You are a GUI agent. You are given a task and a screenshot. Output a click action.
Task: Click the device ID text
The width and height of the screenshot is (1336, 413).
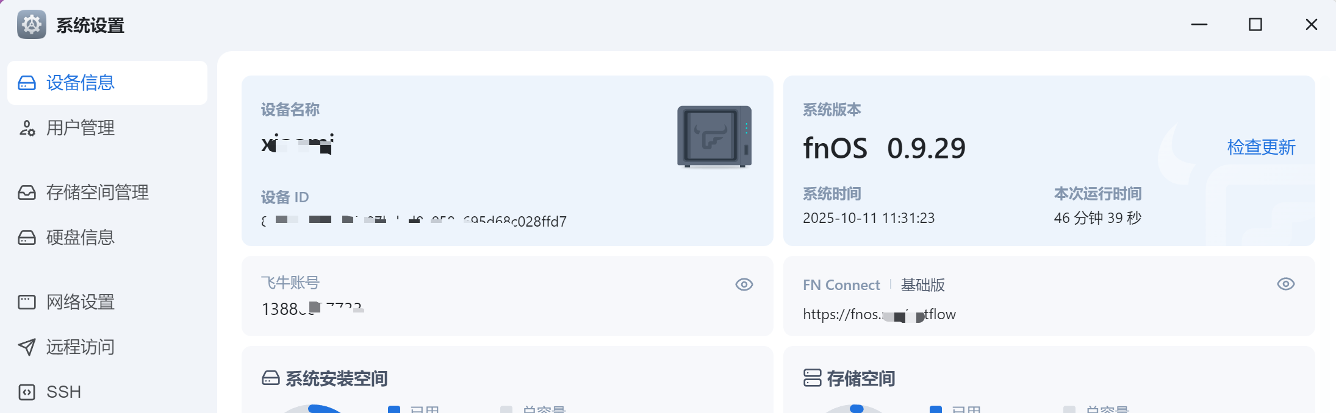click(414, 221)
